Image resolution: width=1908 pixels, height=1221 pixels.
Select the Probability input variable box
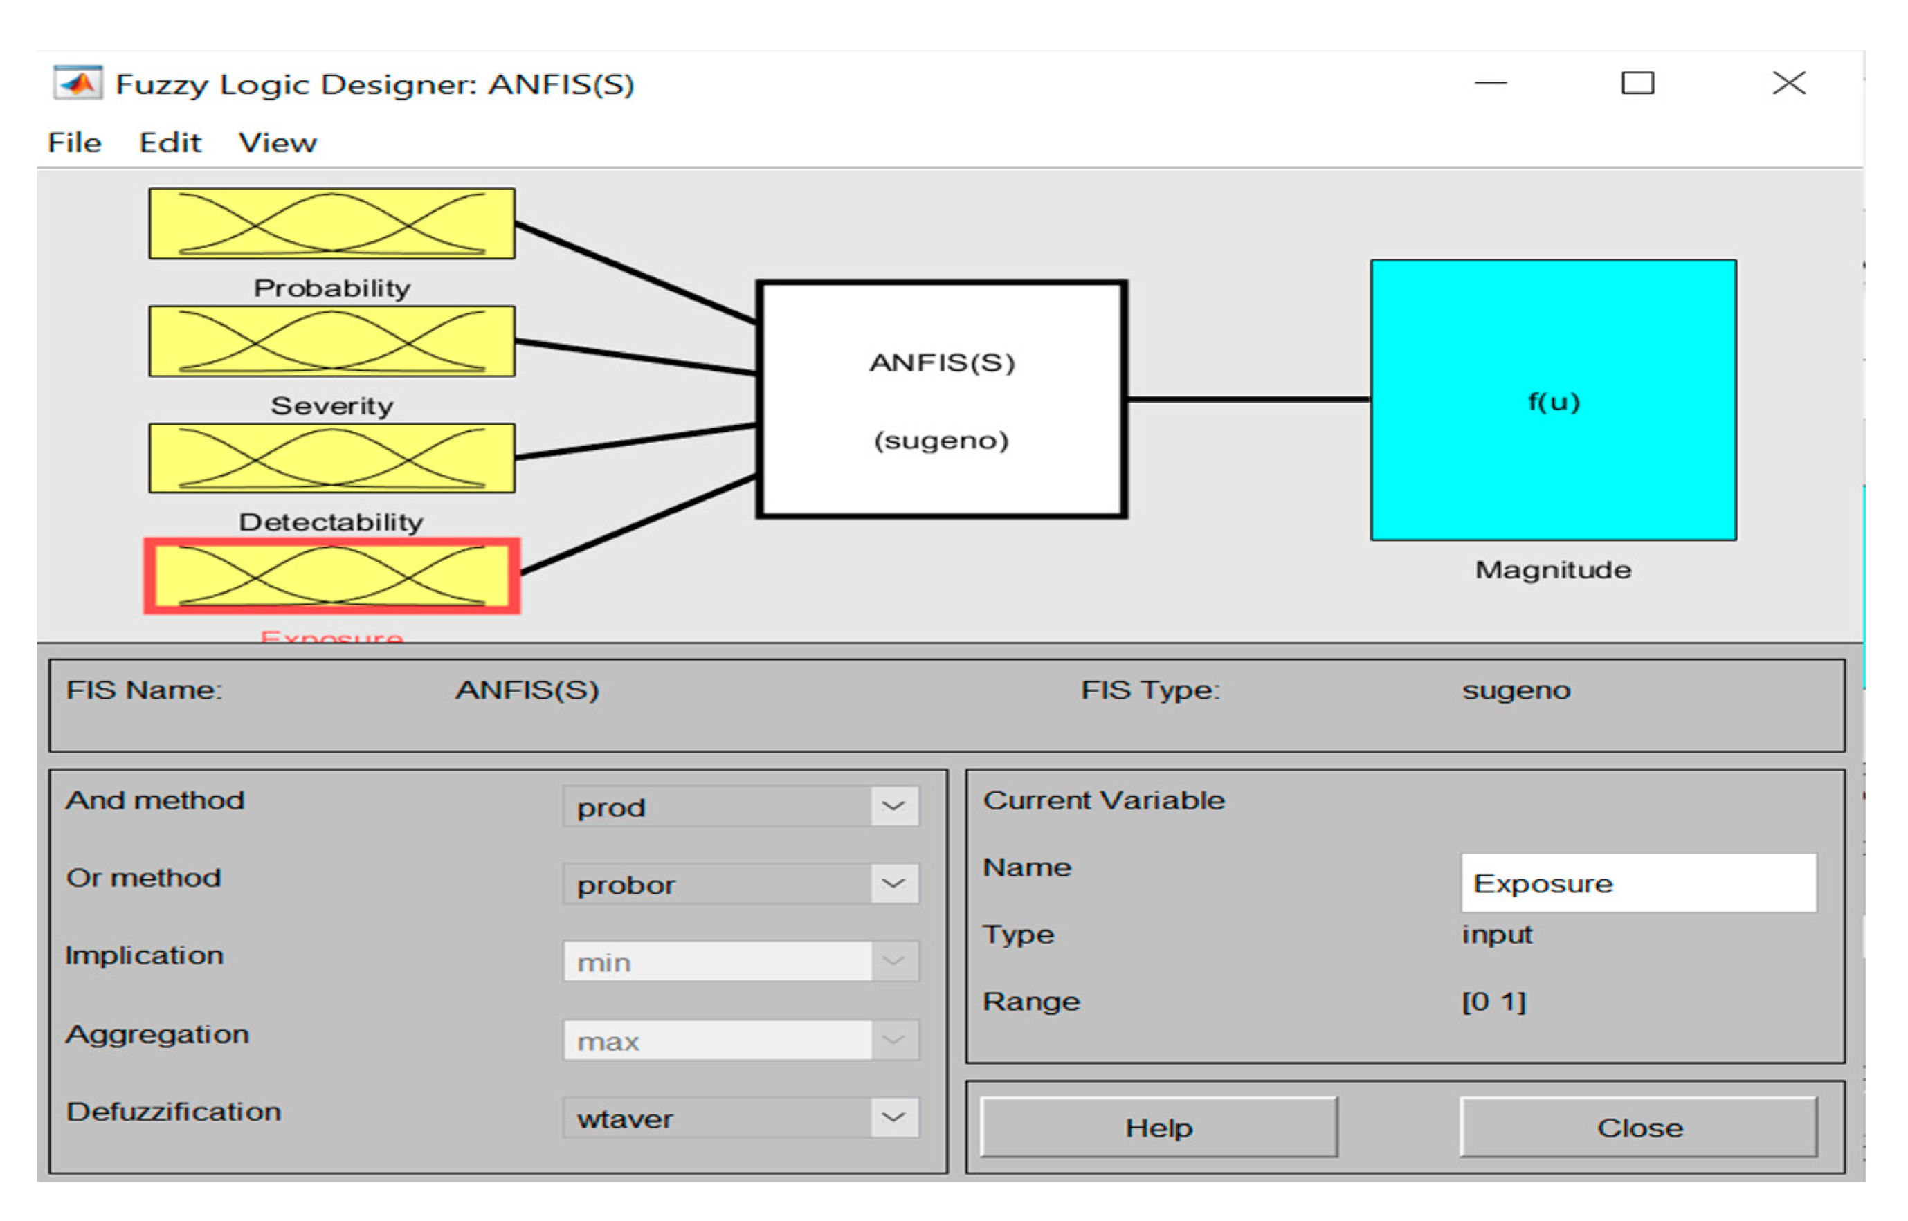(331, 223)
